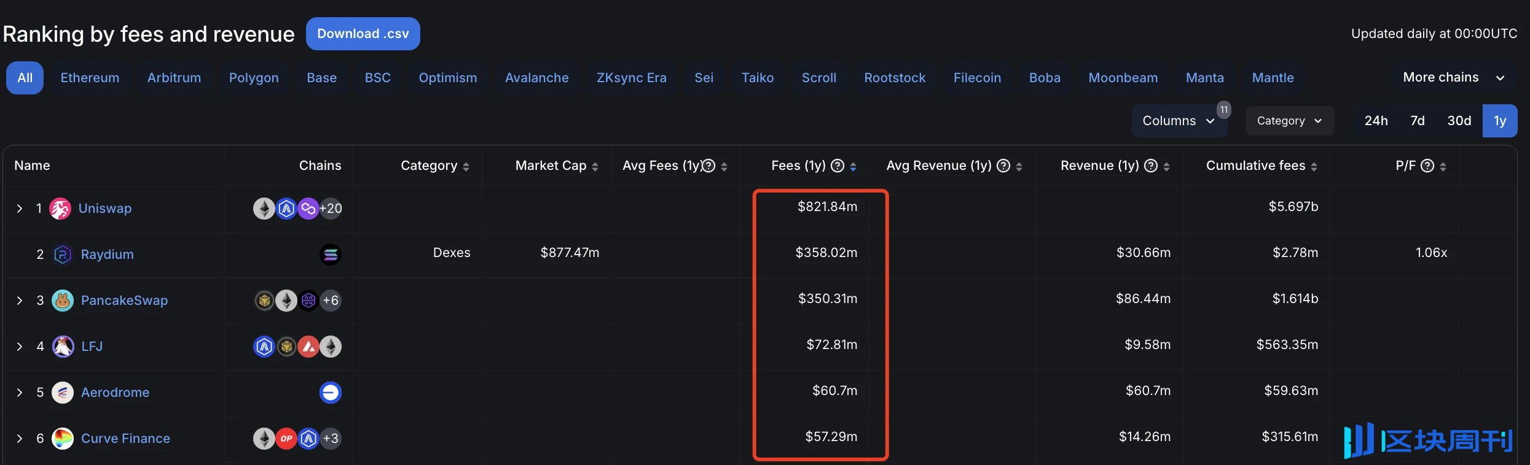Image resolution: width=1530 pixels, height=465 pixels.
Task: Click the Optimism chain icon in Curve Finance row
Action: pyautogui.click(x=286, y=439)
